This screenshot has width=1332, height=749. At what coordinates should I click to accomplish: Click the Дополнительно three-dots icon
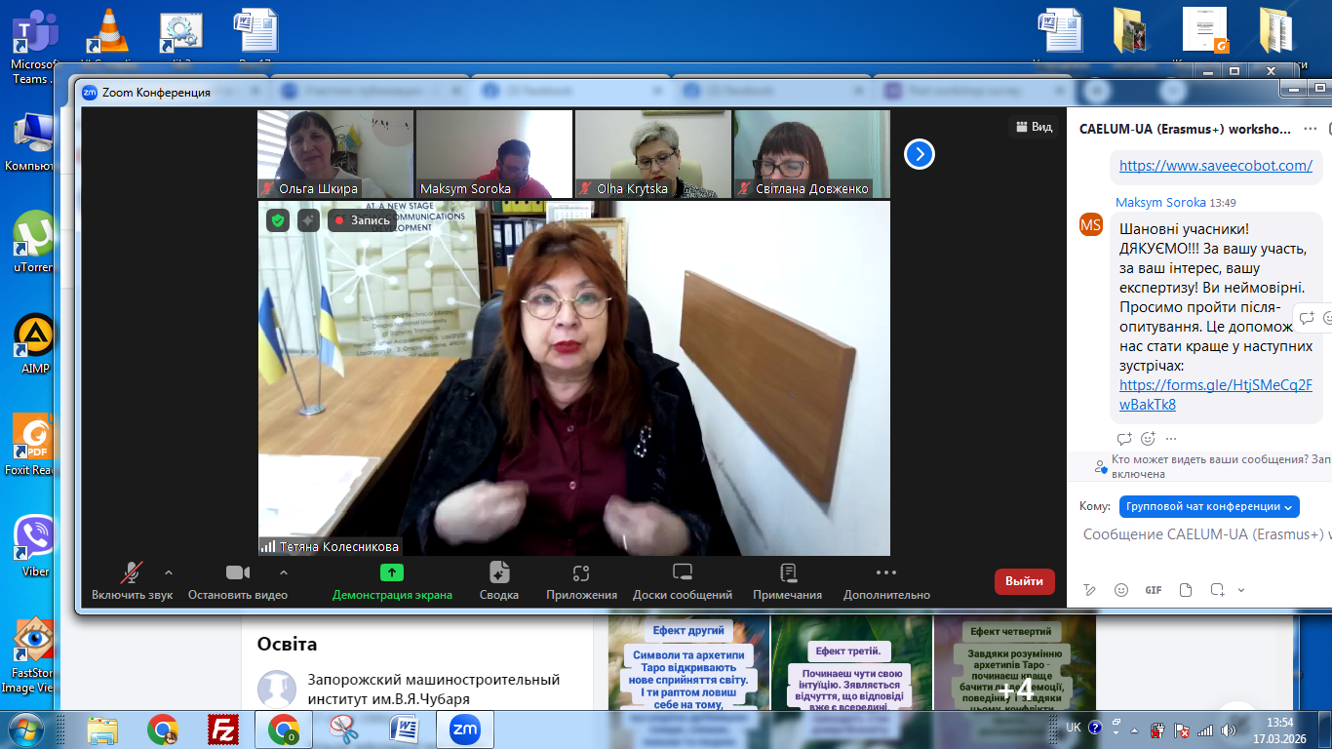pyautogui.click(x=885, y=572)
